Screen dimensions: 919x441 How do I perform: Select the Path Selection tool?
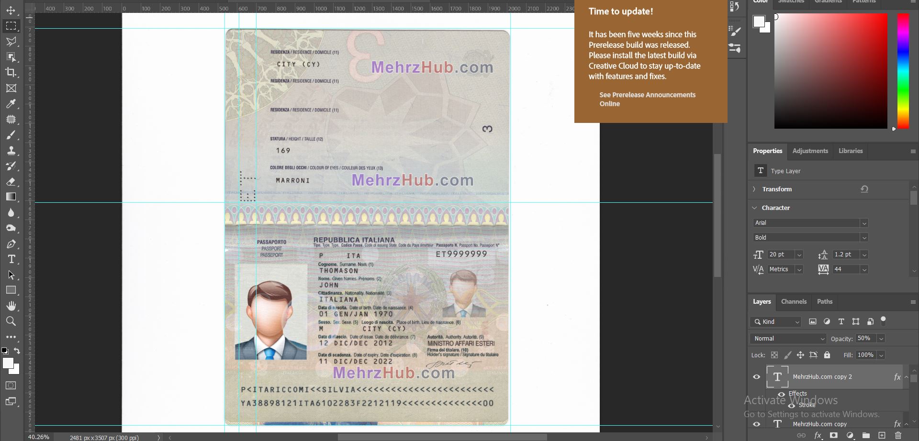(11, 275)
